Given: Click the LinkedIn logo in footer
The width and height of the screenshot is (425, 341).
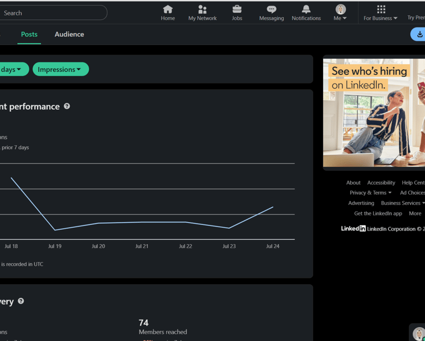Looking at the screenshot, I should pos(353,228).
